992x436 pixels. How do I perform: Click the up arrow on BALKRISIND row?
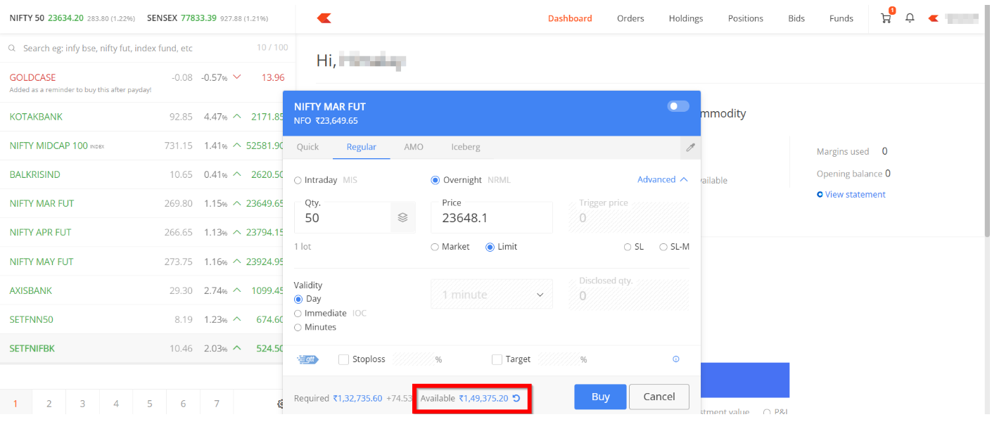click(237, 174)
